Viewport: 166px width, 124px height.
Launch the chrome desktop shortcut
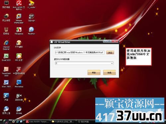click(19, 110)
